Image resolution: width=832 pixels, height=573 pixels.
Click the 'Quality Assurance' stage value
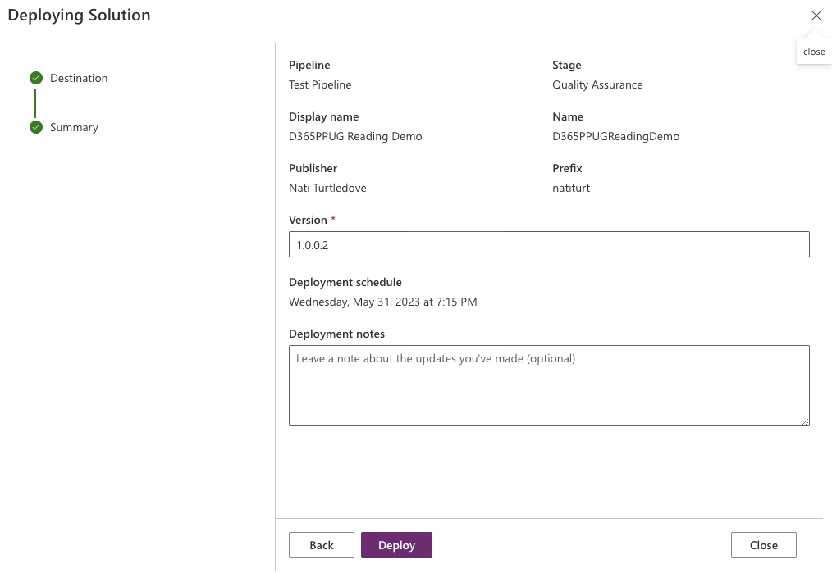click(597, 84)
